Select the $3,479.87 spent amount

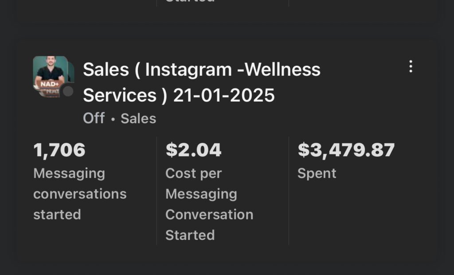coord(346,150)
